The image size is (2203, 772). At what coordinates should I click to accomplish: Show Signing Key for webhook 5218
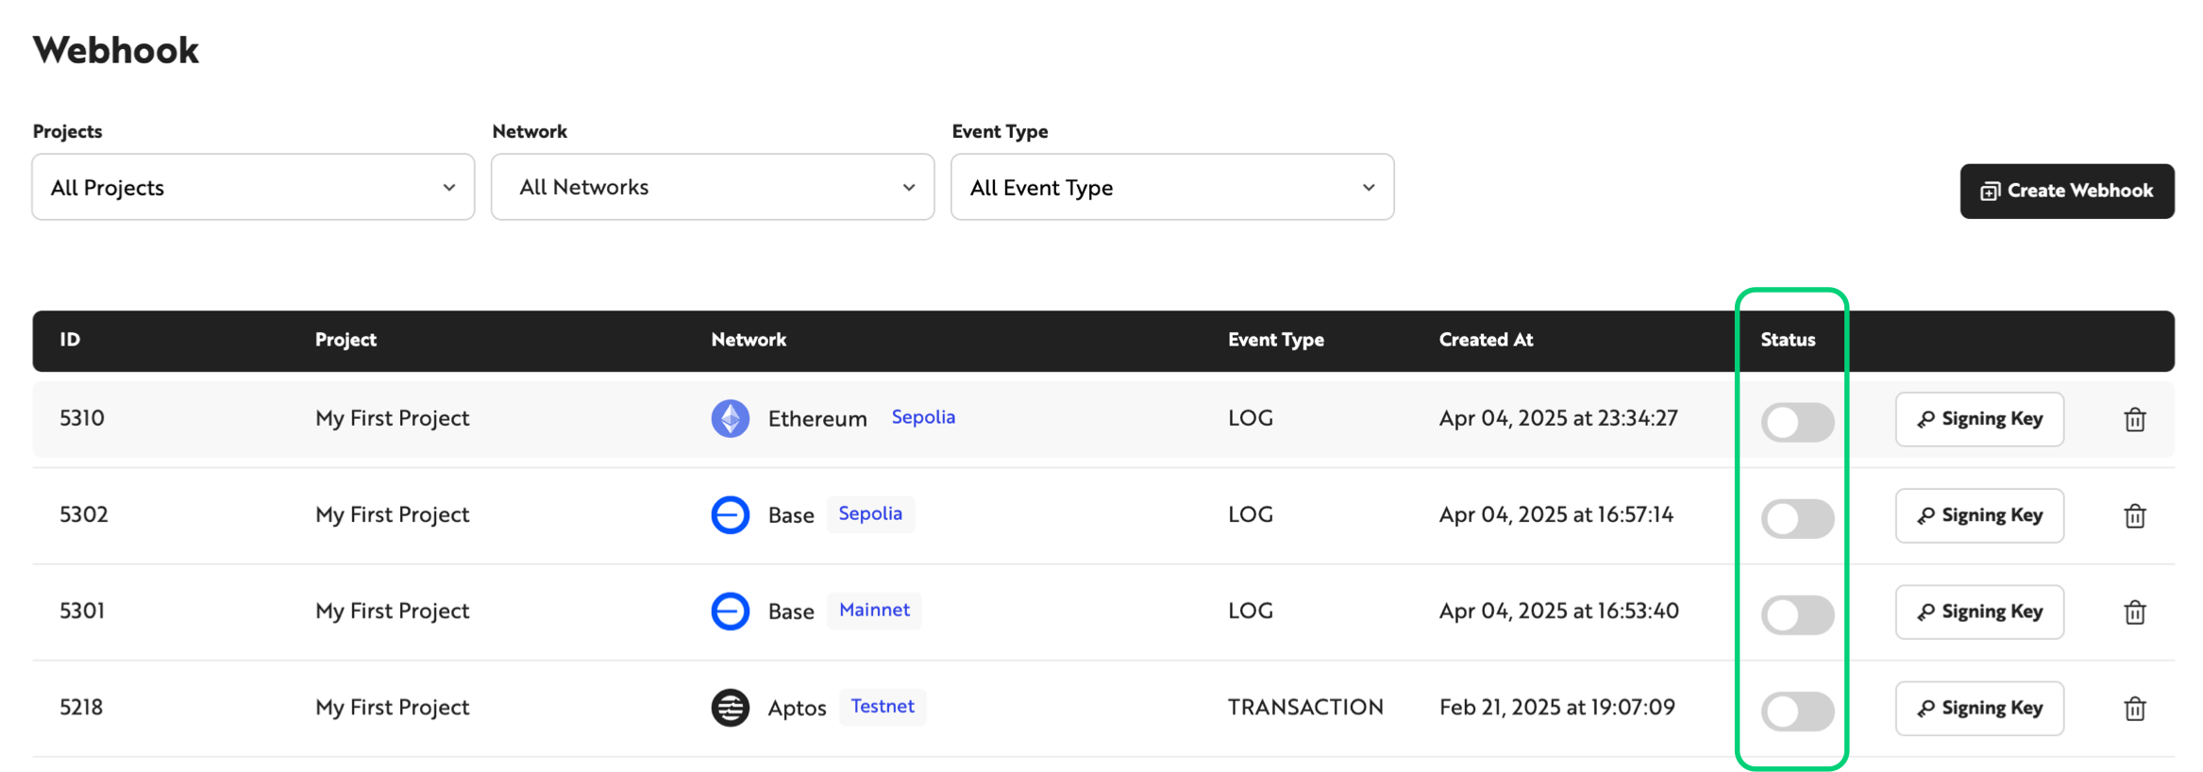click(1979, 708)
